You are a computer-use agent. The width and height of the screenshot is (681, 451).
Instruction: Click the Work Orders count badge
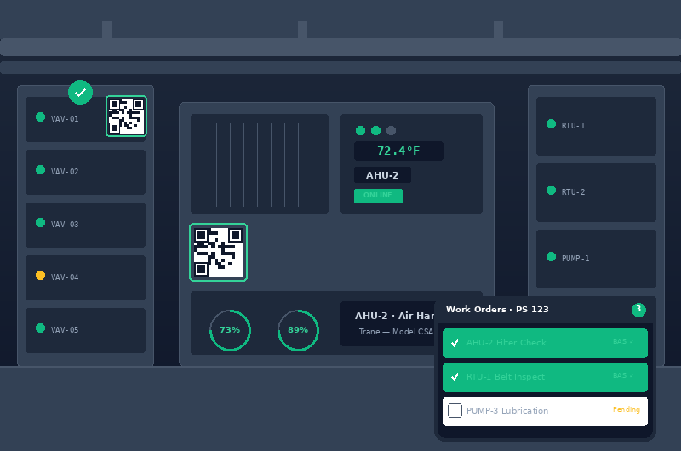pyautogui.click(x=638, y=310)
